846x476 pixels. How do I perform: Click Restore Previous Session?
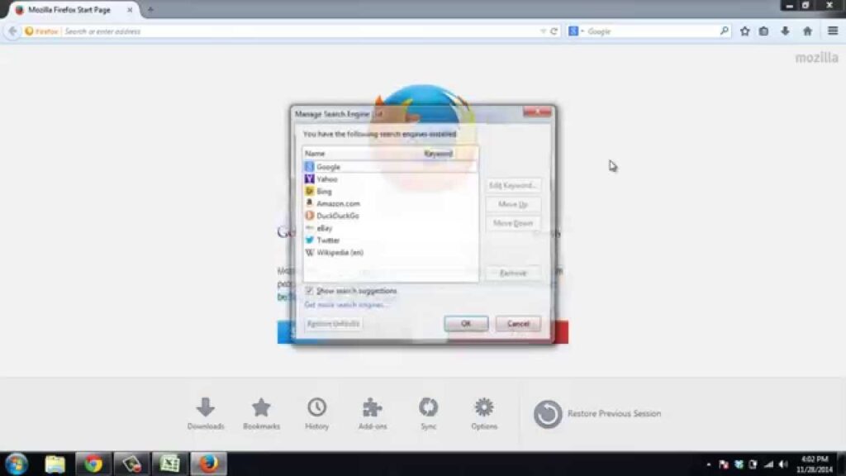597,414
